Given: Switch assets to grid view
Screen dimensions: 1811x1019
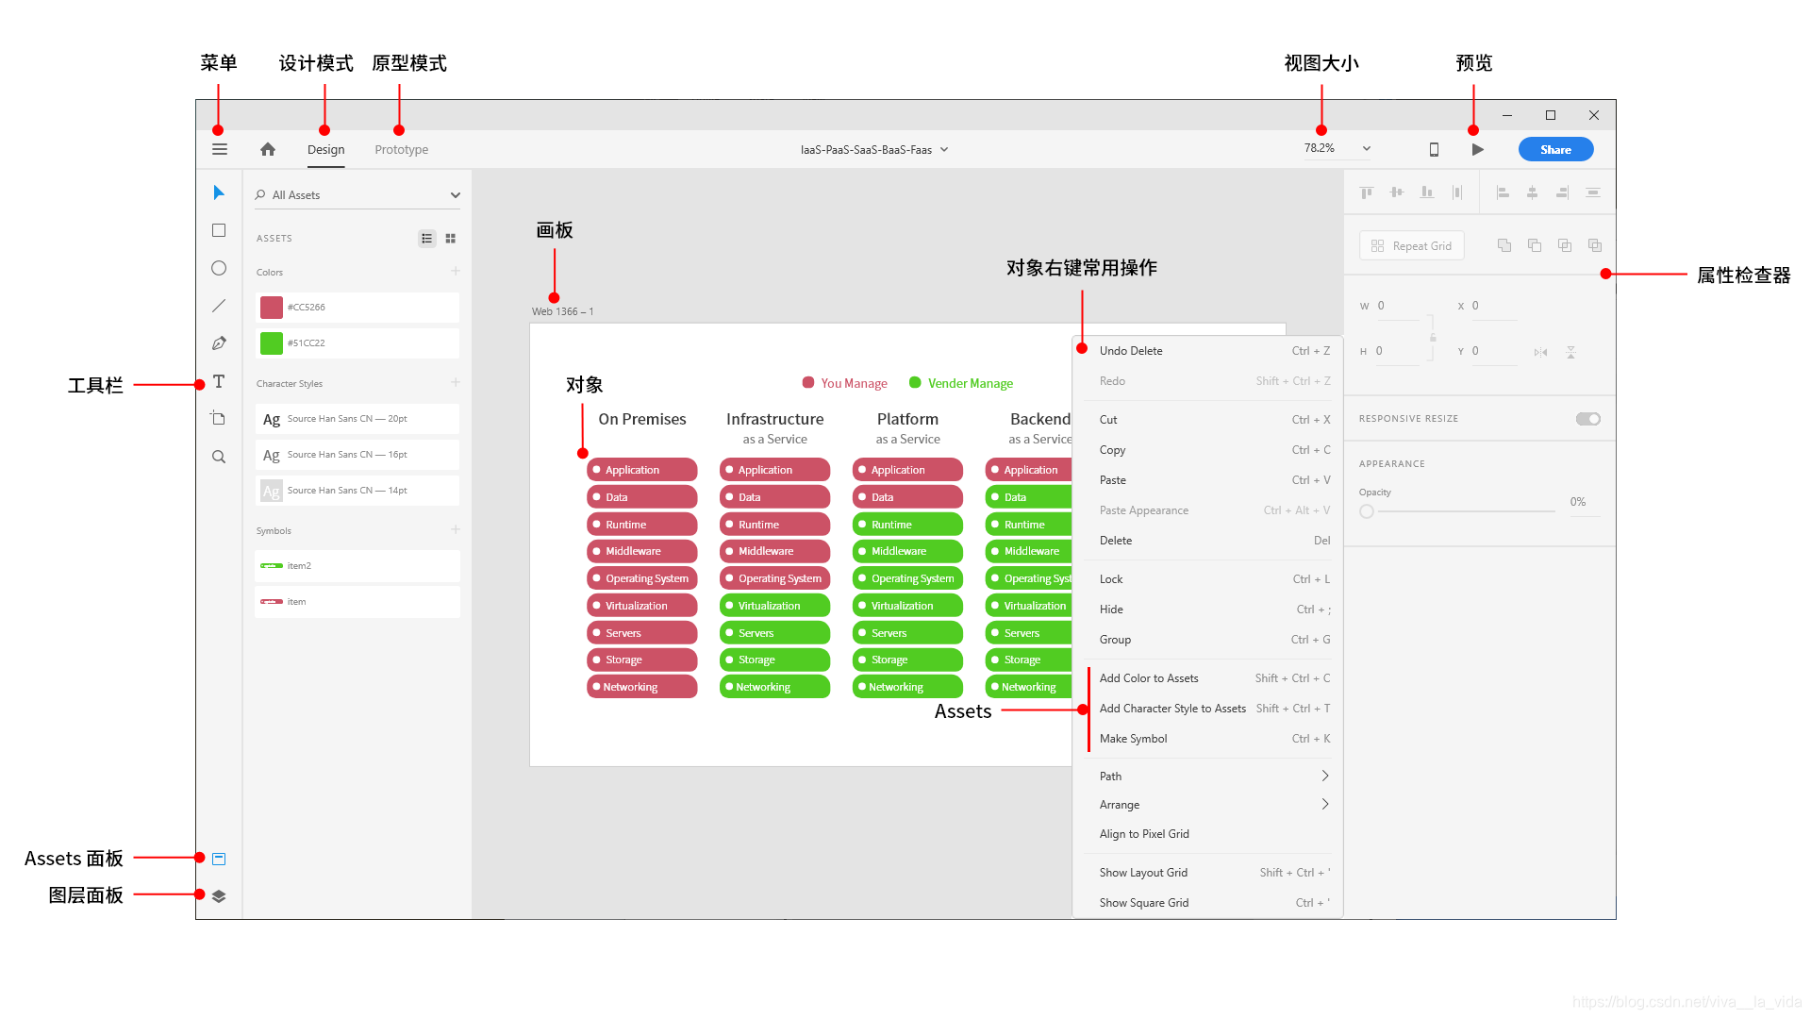Looking at the screenshot, I should (451, 239).
